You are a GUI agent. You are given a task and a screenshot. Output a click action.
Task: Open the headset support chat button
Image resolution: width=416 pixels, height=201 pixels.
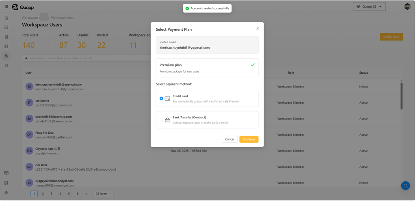tap(405, 186)
